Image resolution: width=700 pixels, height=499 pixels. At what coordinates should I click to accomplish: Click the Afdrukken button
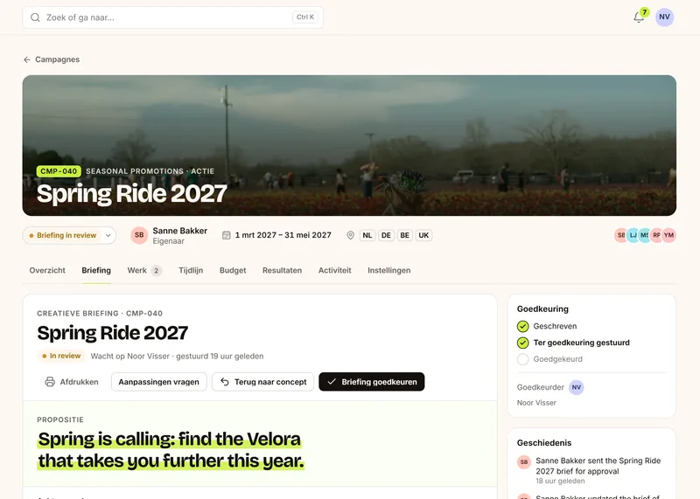72,382
